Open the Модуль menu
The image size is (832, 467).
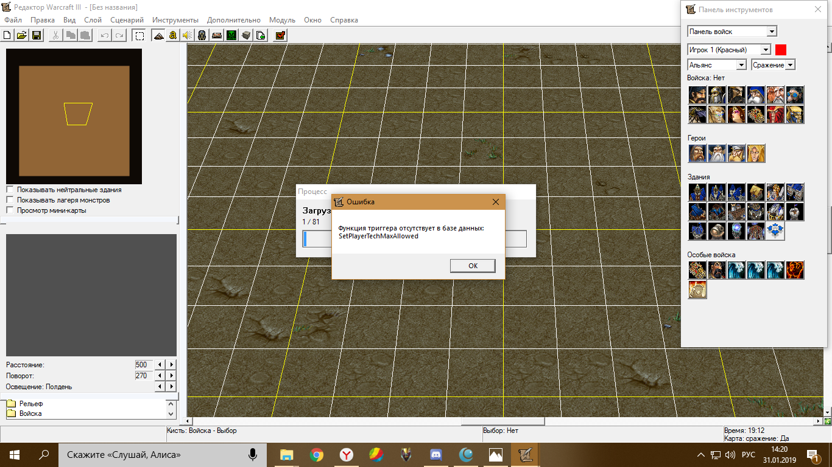point(282,20)
